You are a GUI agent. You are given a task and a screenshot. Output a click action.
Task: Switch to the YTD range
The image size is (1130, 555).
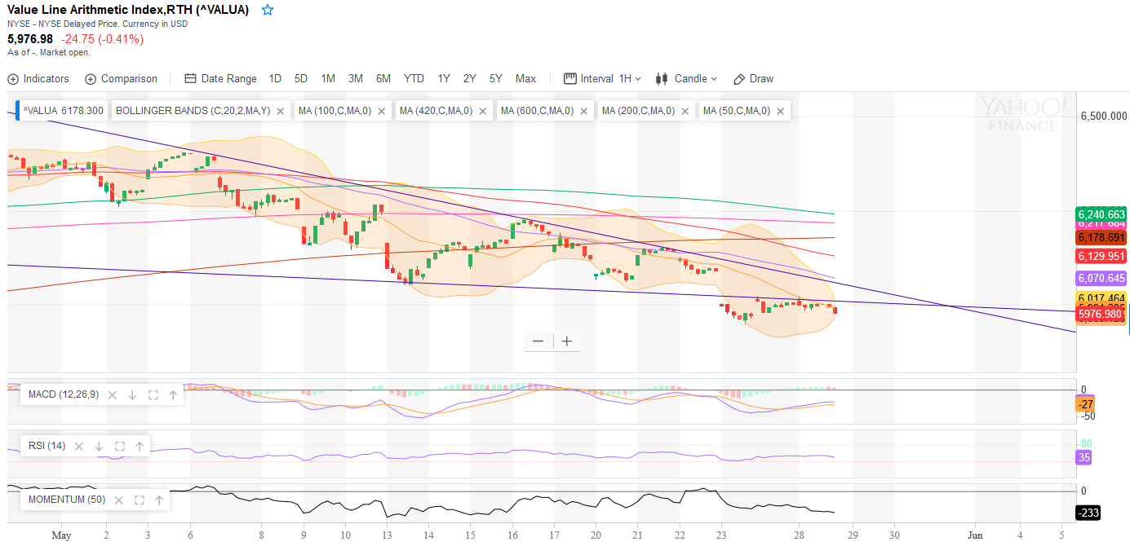click(414, 79)
